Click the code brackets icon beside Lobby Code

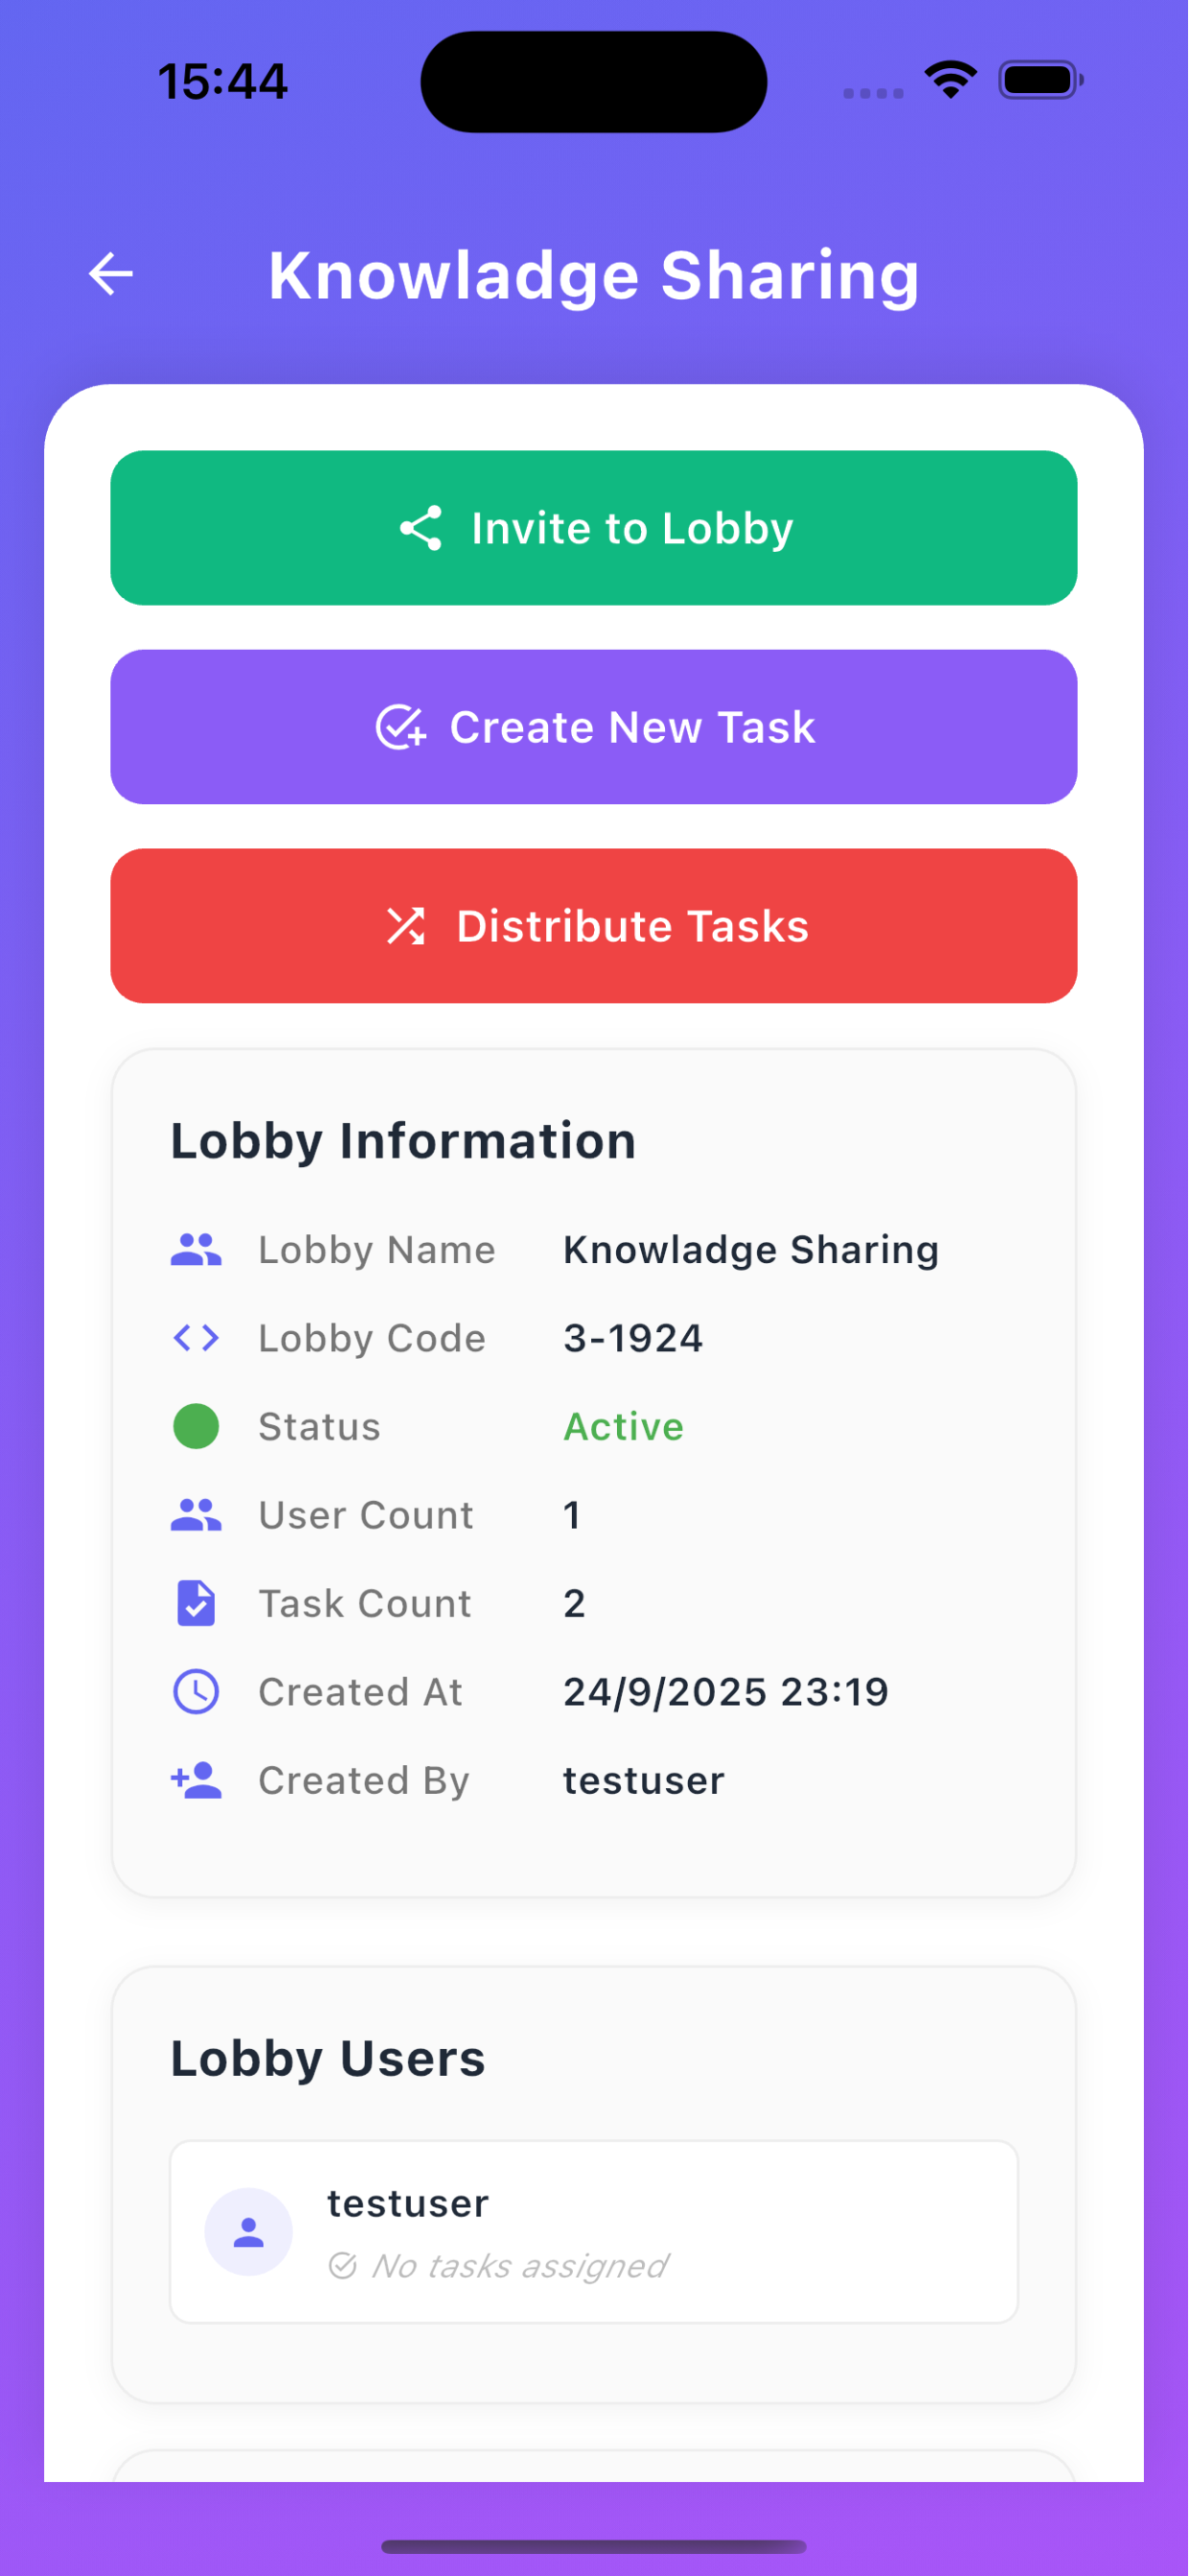pos(196,1338)
